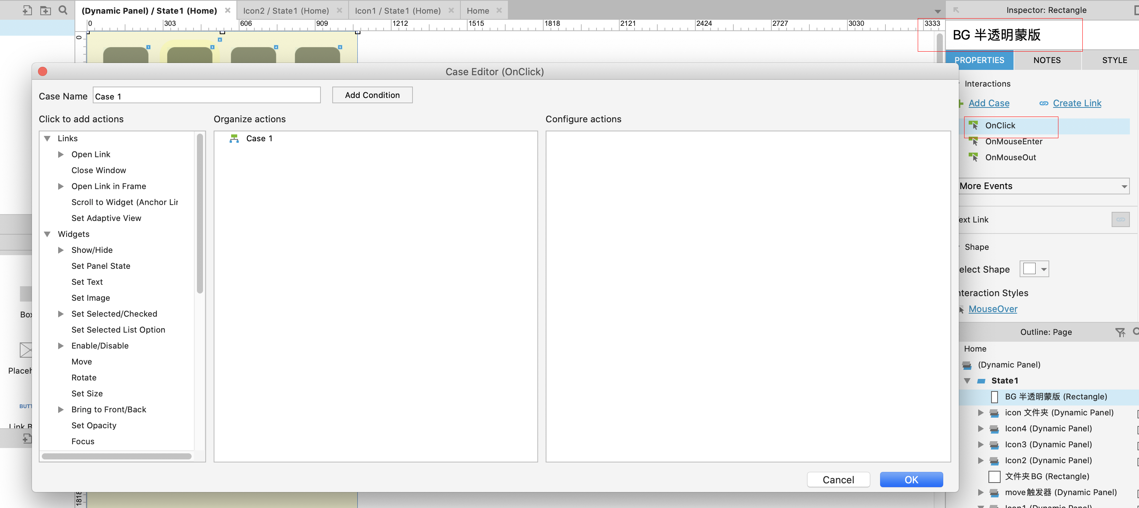The height and width of the screenshot is (508, 1139).
Task: Confirm the case with the OK button
Action: tap(911, 480)
